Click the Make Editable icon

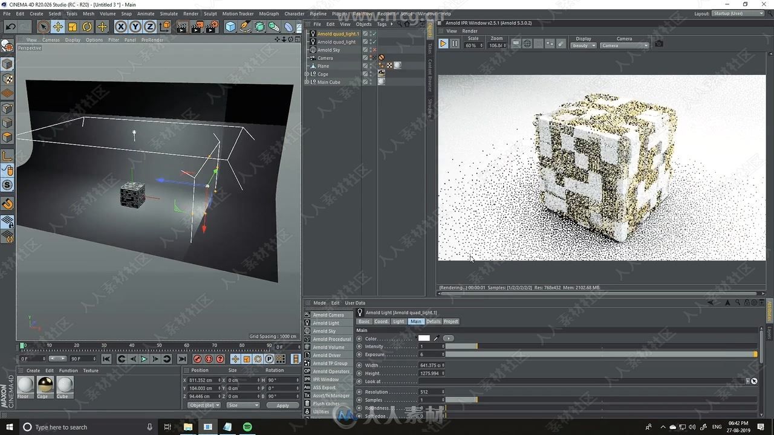point(8,46)
